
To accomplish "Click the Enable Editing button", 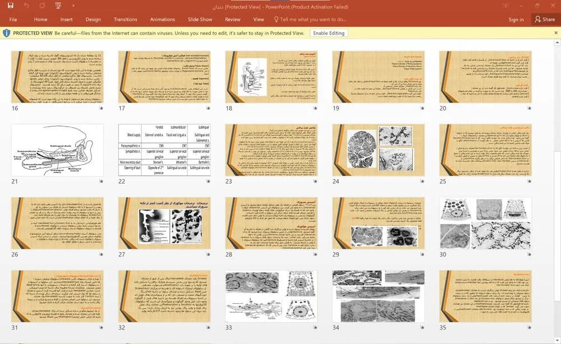I will tap(329, 33).
